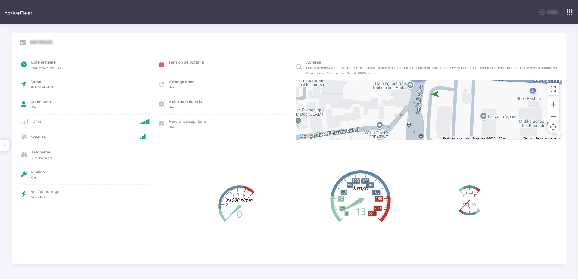
Task: Click the RPM tachometer gauge
Action: click(236, 203)
